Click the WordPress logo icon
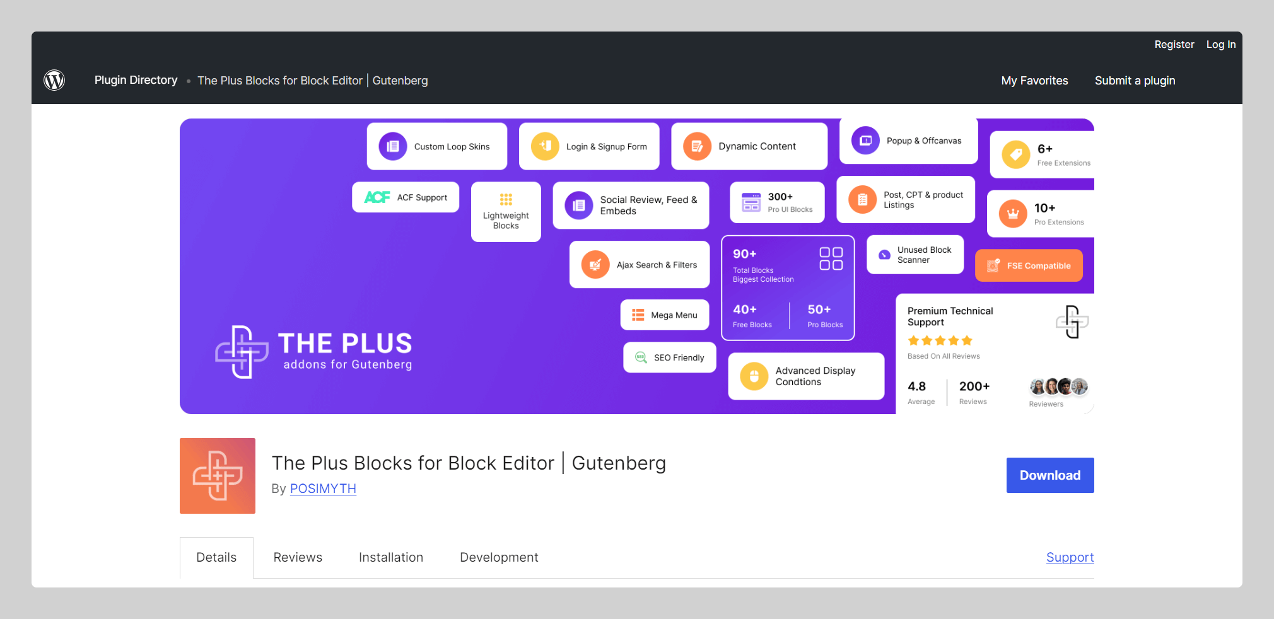1274x619 pixels. pyautogui.click(x=54, y=80)
